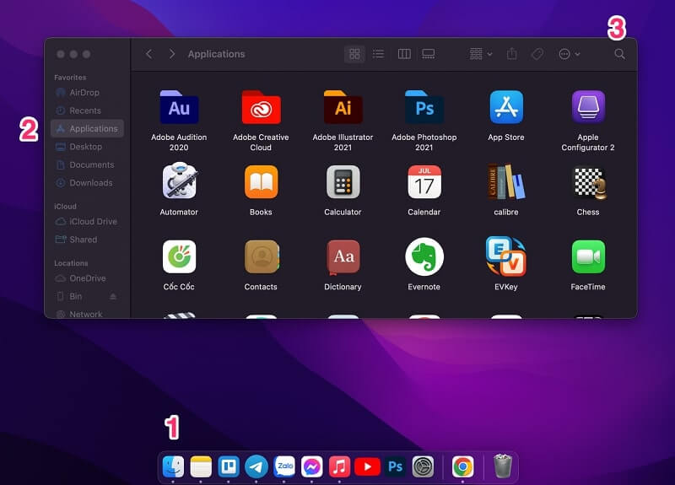Click the search magnifier in Finder

point(619,54)
